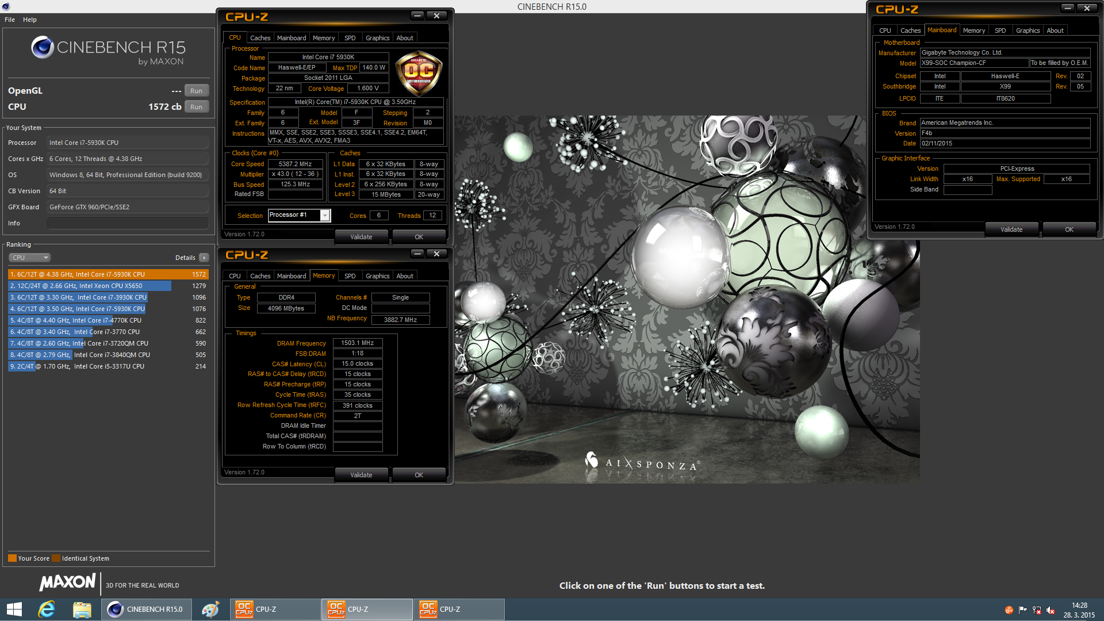Open the Windows Start menu
This screenshot has width=1104, height=621.
pyautogui.click(x=14, y=609)
